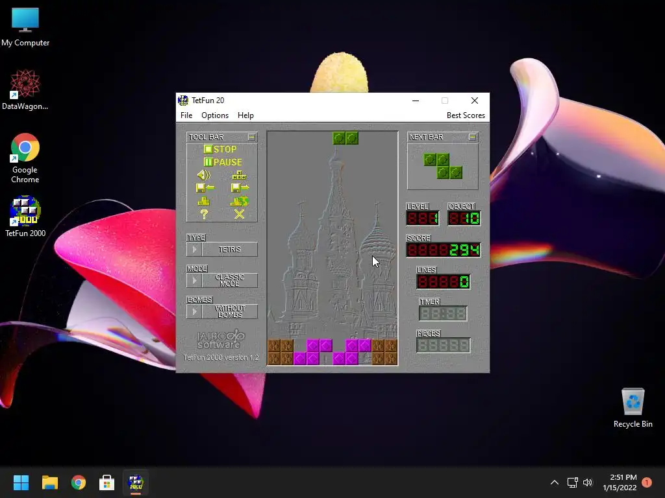This screenshot has height=498, width=665.
Task: Open local best scores podium icon
Action: [x=203, y=201]
